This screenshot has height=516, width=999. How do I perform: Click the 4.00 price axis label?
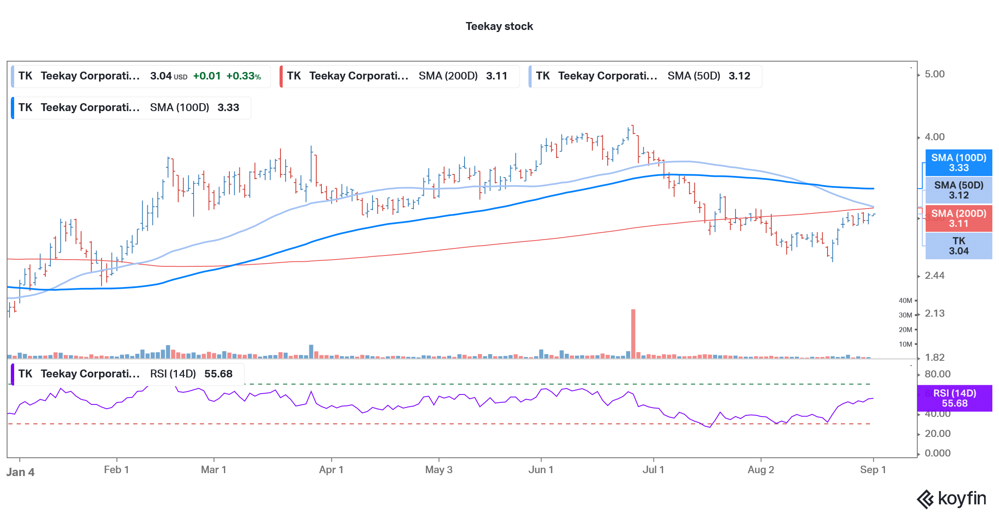(x=934, y=137)
